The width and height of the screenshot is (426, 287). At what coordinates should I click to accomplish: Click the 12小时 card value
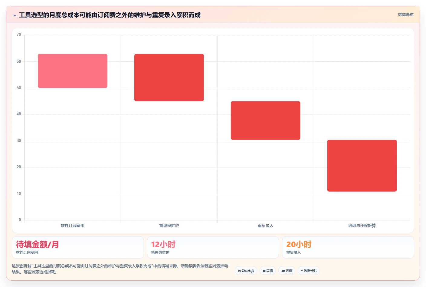(x=163, y=244)
